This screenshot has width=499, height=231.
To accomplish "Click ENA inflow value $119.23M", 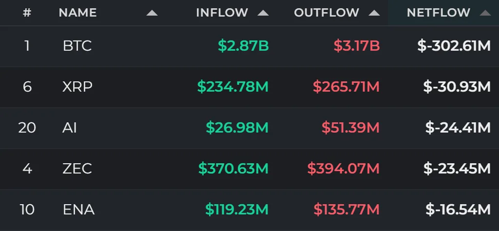I will 237,210.
